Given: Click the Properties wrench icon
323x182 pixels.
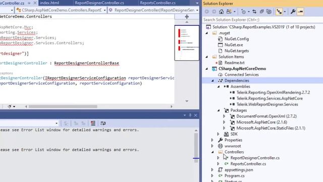Looking at the screenshot, I should click(293, 12).
